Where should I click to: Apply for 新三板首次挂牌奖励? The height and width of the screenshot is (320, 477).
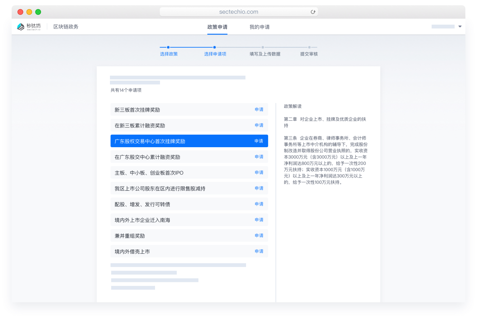click(x=259, y=110)
